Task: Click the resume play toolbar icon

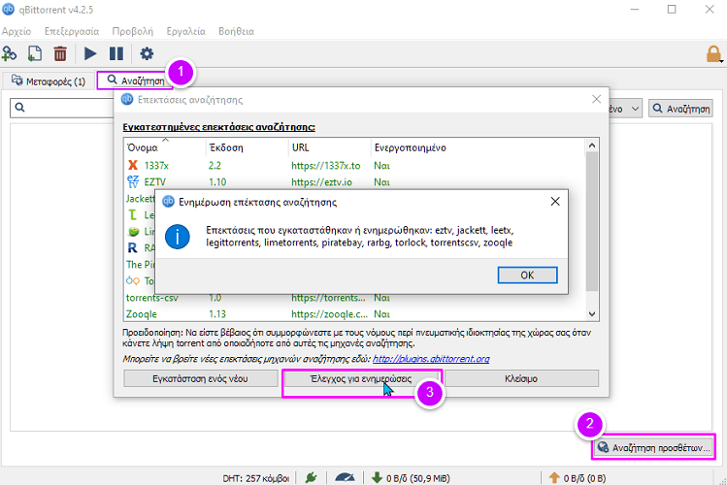Action: (90, 53)
